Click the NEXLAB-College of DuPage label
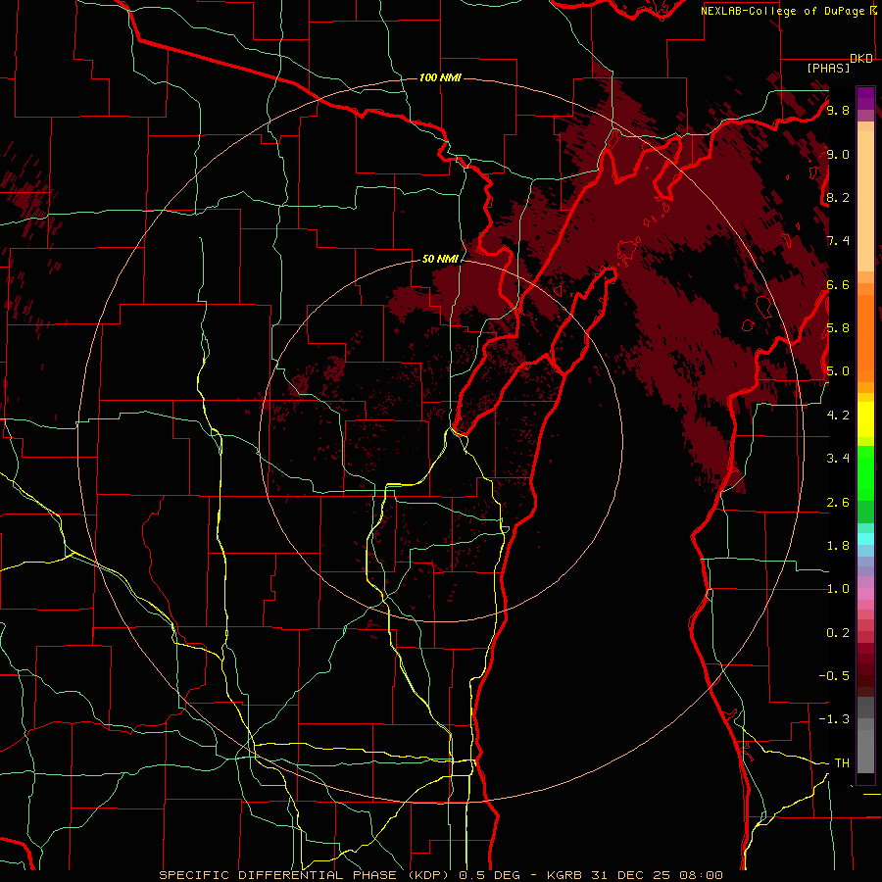 point(783,11)
